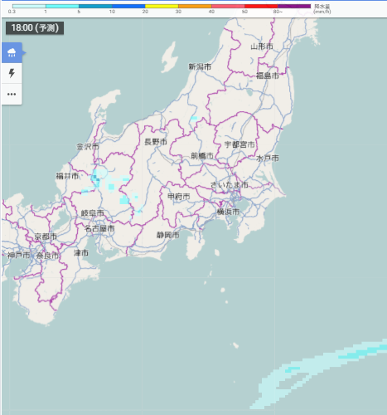Click the 宇都宮市 city label

239,144
